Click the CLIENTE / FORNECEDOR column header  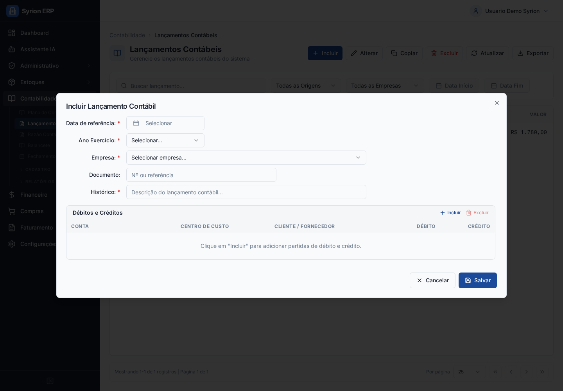(x=305, y=226)
